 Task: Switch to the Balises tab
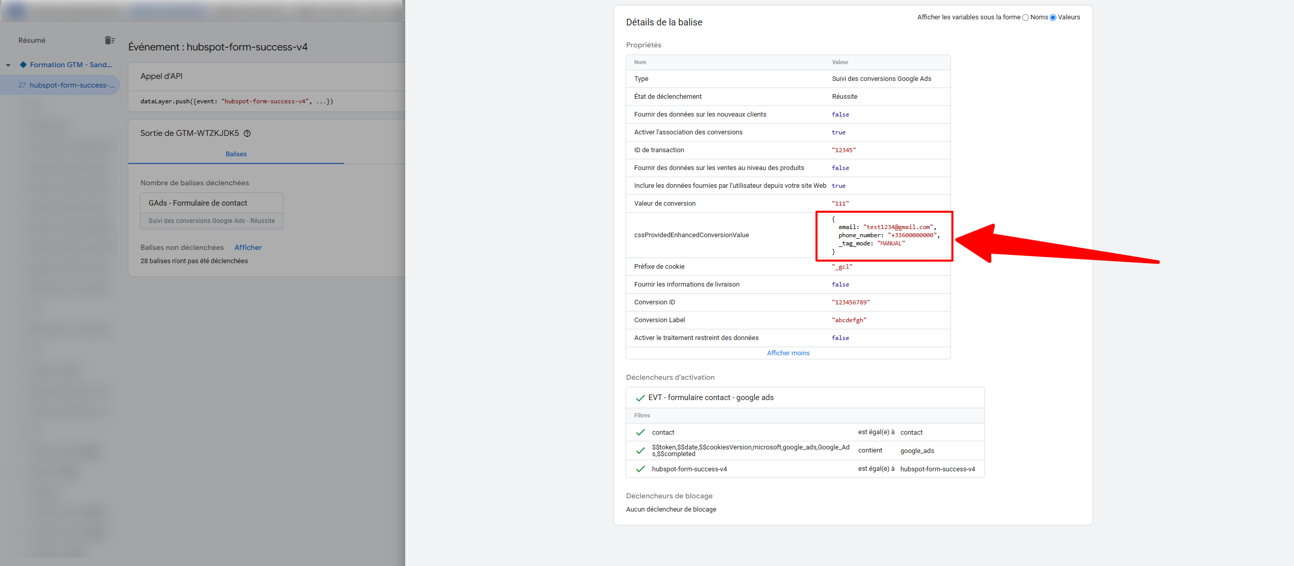coord(236,154)
